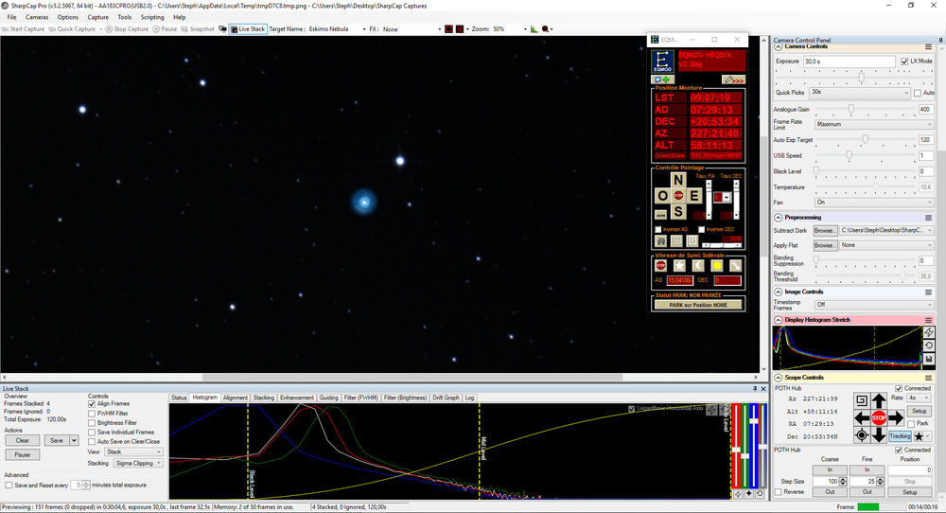This screenshot has height=513, width=946.
Task: Click the histogram icon in the toolbar
Action: pyautogui.click(x=534, y=29)
